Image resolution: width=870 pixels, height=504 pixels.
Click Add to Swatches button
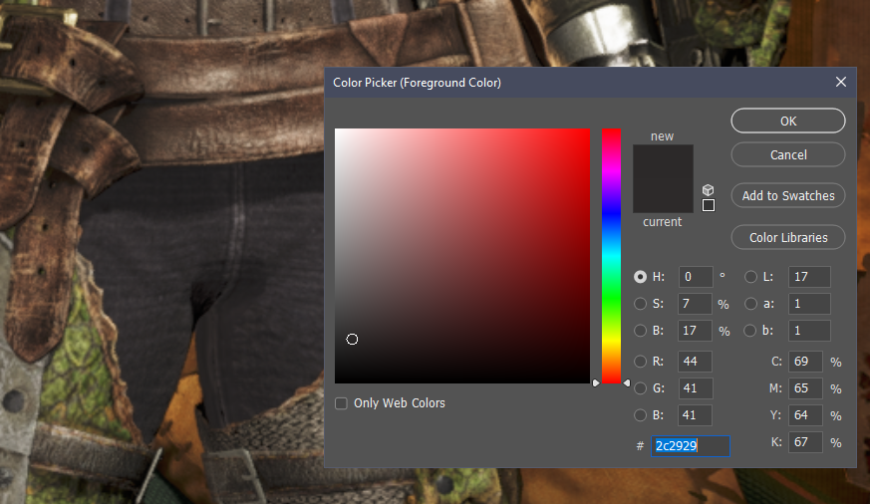coord(788,195)
